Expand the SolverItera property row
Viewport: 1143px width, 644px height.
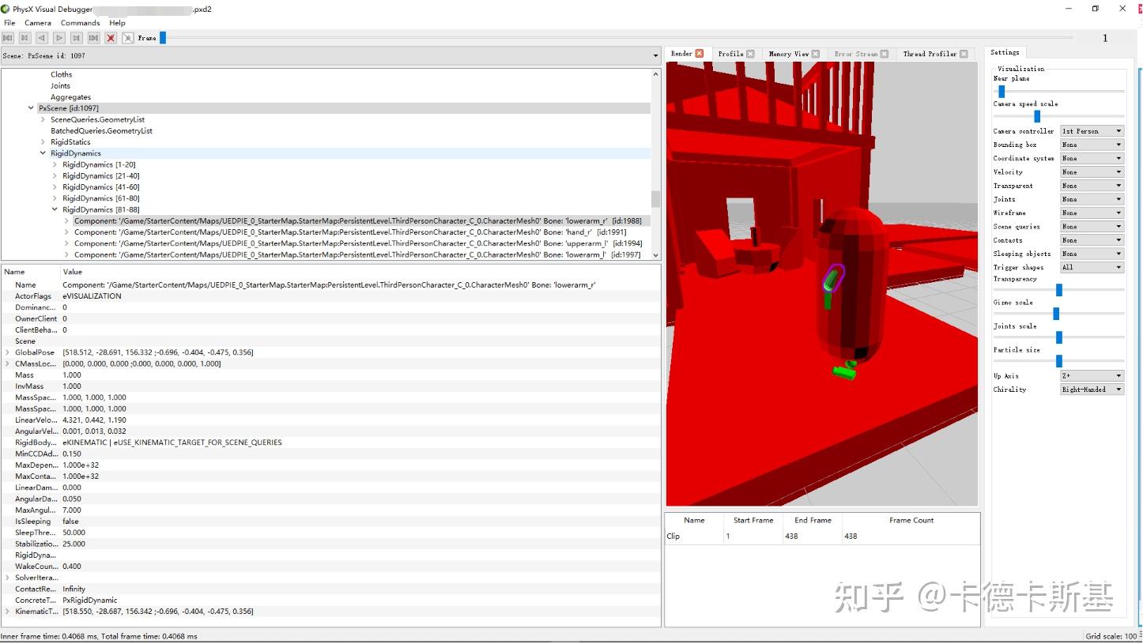pos(7,578)
